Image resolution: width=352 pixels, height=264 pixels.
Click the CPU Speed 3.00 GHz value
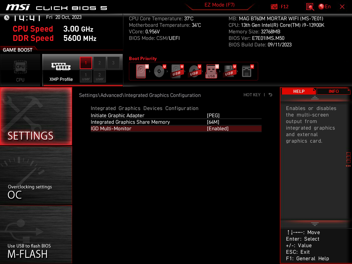pyautogui.click(x=78, y=29)
